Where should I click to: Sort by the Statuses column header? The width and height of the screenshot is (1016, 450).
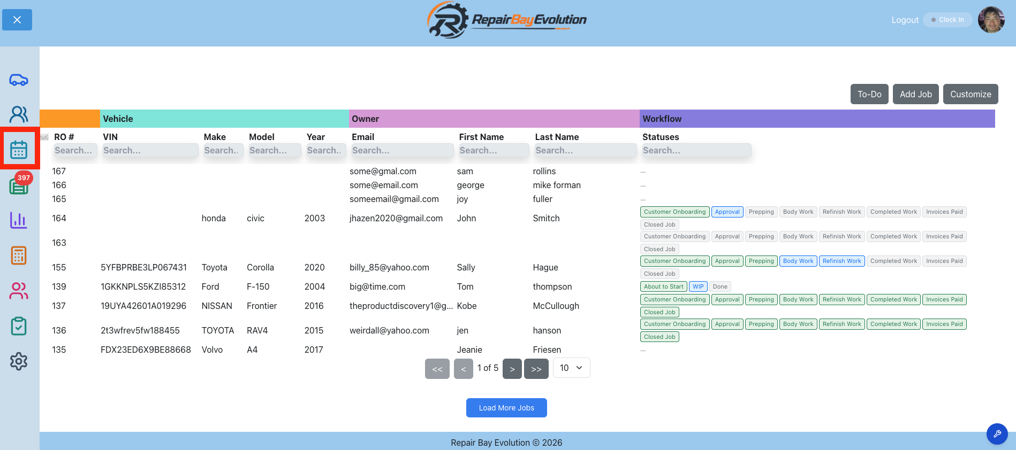661,137
